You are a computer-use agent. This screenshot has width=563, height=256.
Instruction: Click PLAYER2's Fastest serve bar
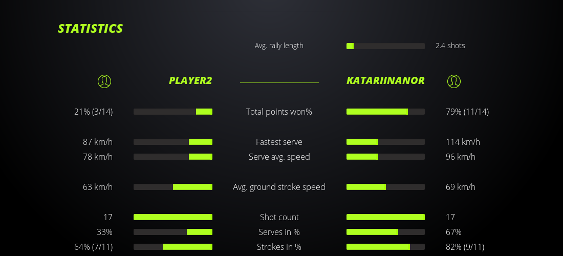pyautogui.click(x=173, y=142)
